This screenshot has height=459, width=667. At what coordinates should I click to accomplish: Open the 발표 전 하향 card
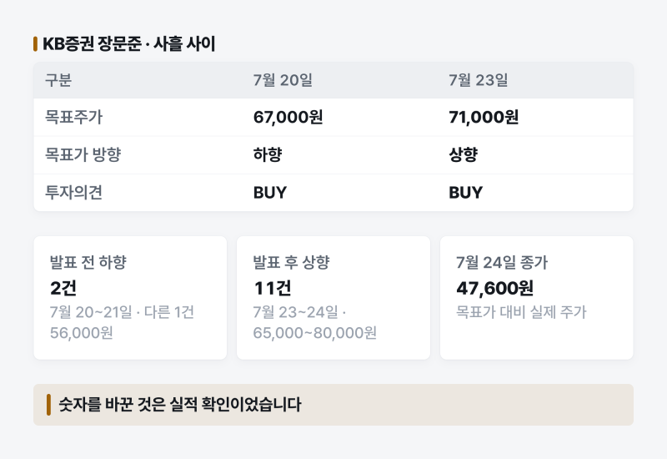[x=130, y=298]
